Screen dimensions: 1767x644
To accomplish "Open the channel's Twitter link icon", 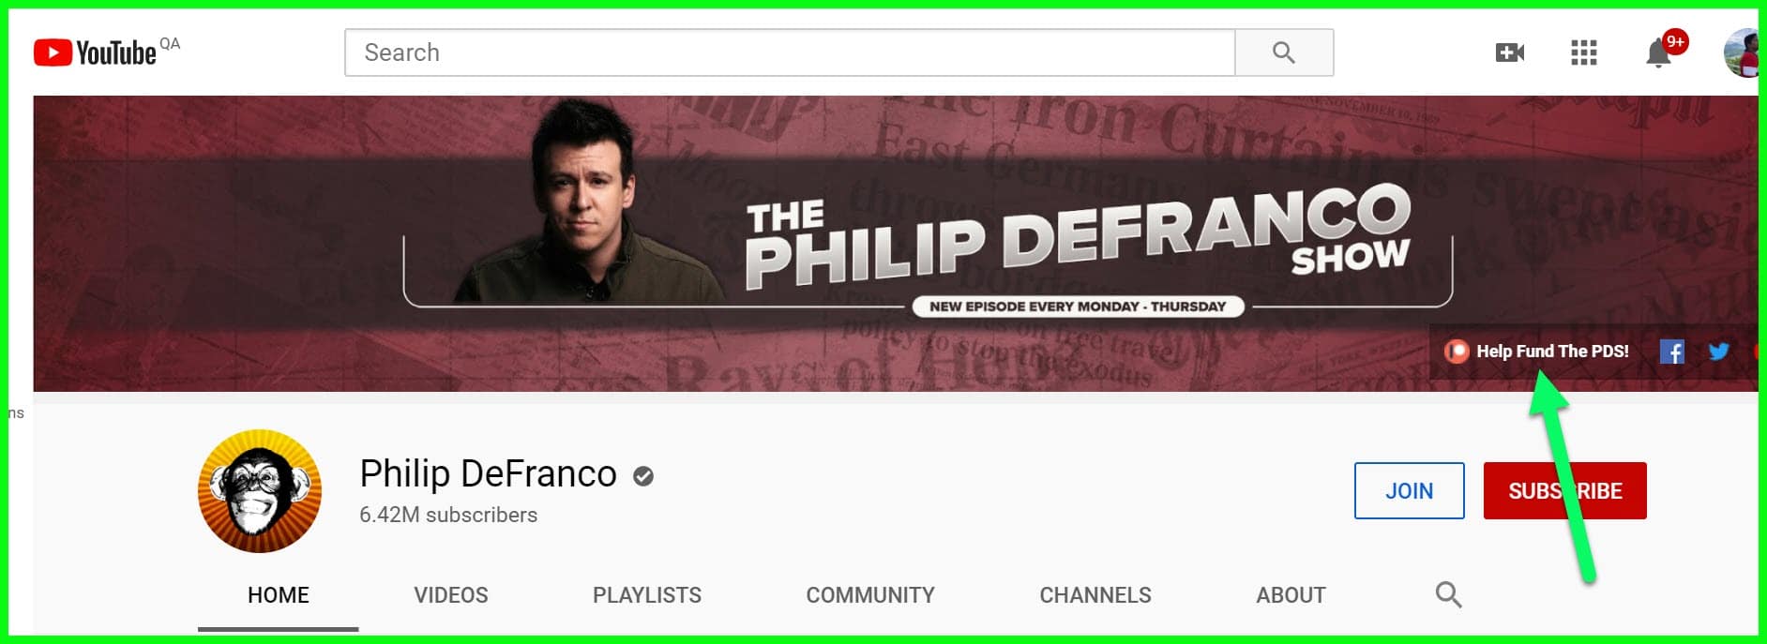I will 1718,352.
